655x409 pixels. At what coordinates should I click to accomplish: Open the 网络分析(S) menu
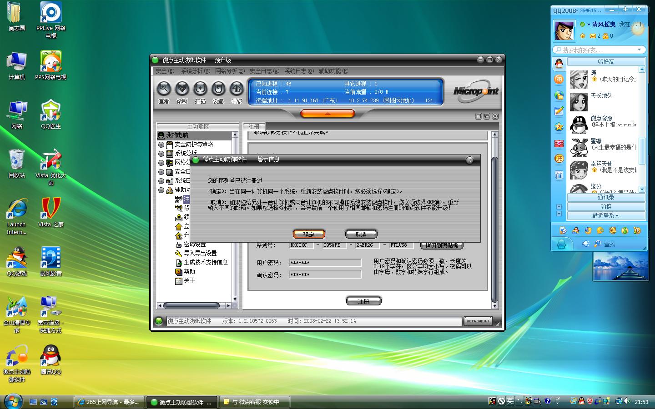[230, 71]
